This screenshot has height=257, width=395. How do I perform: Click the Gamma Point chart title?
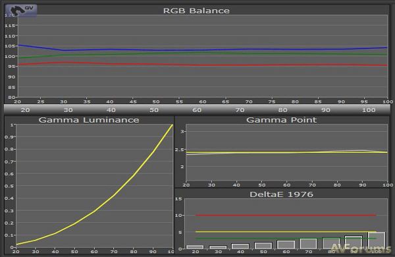[x=281, y=120]
